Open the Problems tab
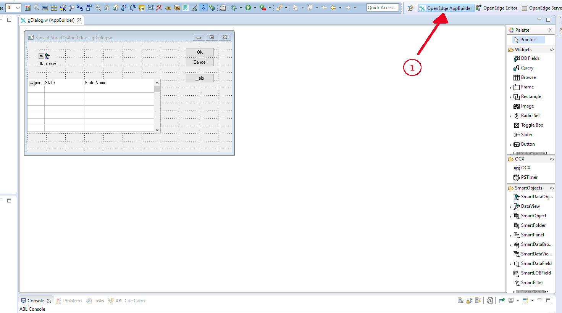This screenshot has height=313, width=562. click(69, 301)
